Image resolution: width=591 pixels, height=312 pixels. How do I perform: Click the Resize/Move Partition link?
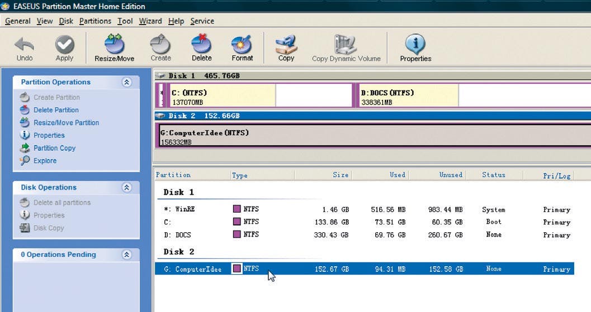tap(67, 123)
